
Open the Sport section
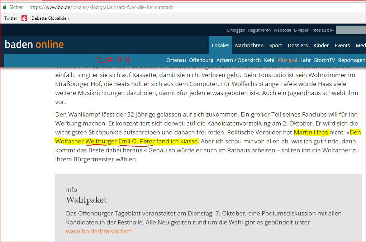[x=276, y=46]
